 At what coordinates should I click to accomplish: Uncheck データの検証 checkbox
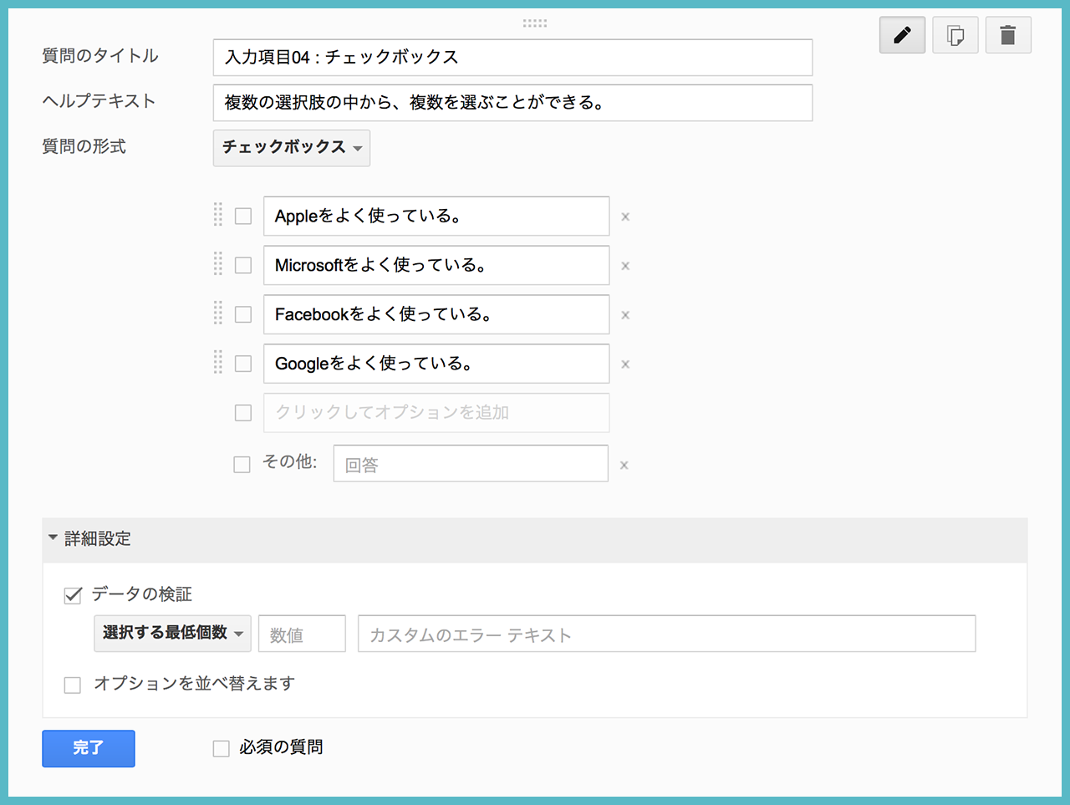tap(73, 595)
